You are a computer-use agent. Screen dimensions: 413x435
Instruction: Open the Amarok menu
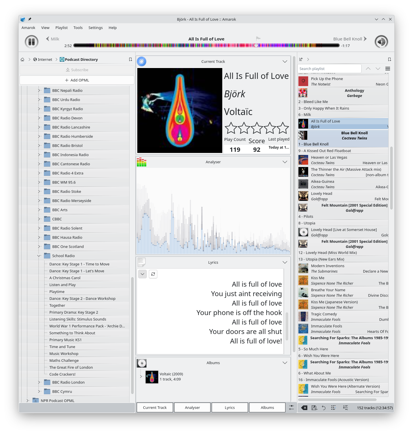(28, 28)
